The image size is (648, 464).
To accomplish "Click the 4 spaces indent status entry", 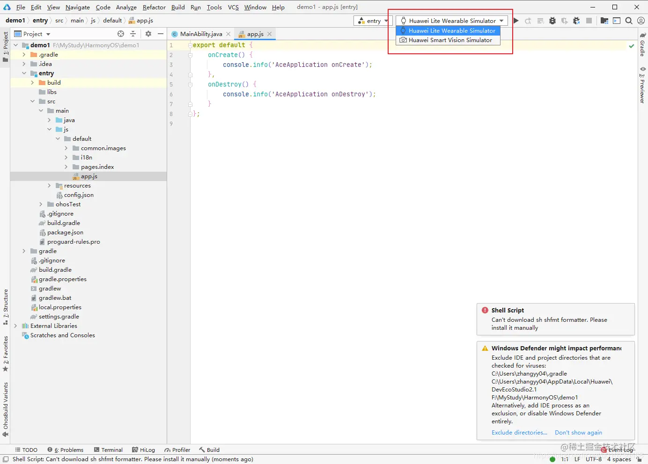I will 619,459.
